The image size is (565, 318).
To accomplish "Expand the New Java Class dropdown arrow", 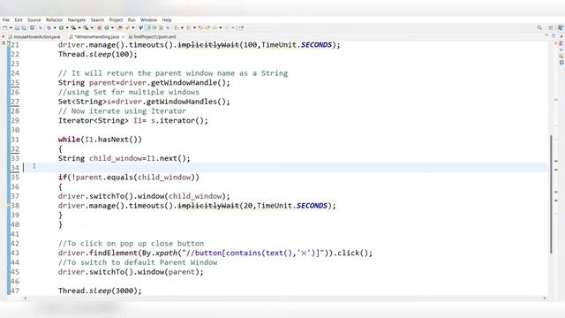I will tap(112, 27).
